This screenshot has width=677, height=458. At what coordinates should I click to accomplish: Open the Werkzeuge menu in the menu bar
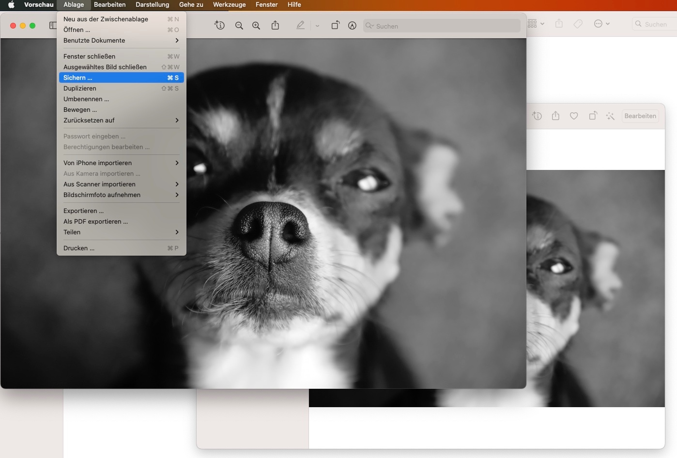click(229, 5)
